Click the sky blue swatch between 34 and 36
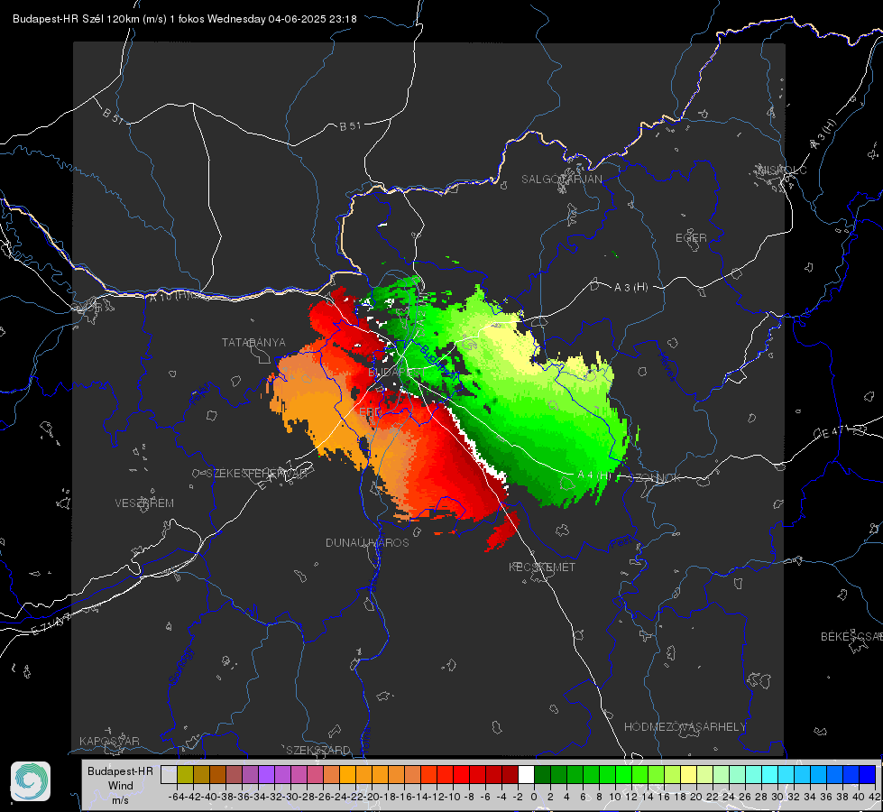Viewport: 883px width, 812px height. click(x=818, y=774)
